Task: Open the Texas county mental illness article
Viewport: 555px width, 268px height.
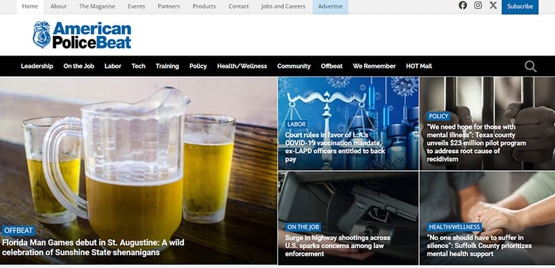Action: pyautogui.click(x=476, y=143)
